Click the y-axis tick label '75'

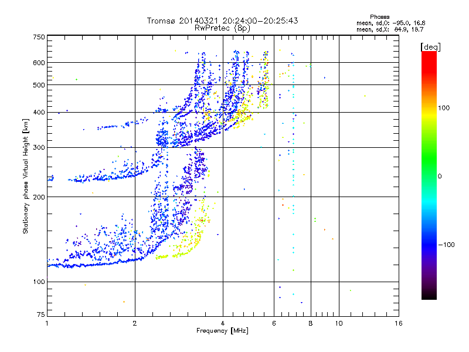[x=41, y=314]
